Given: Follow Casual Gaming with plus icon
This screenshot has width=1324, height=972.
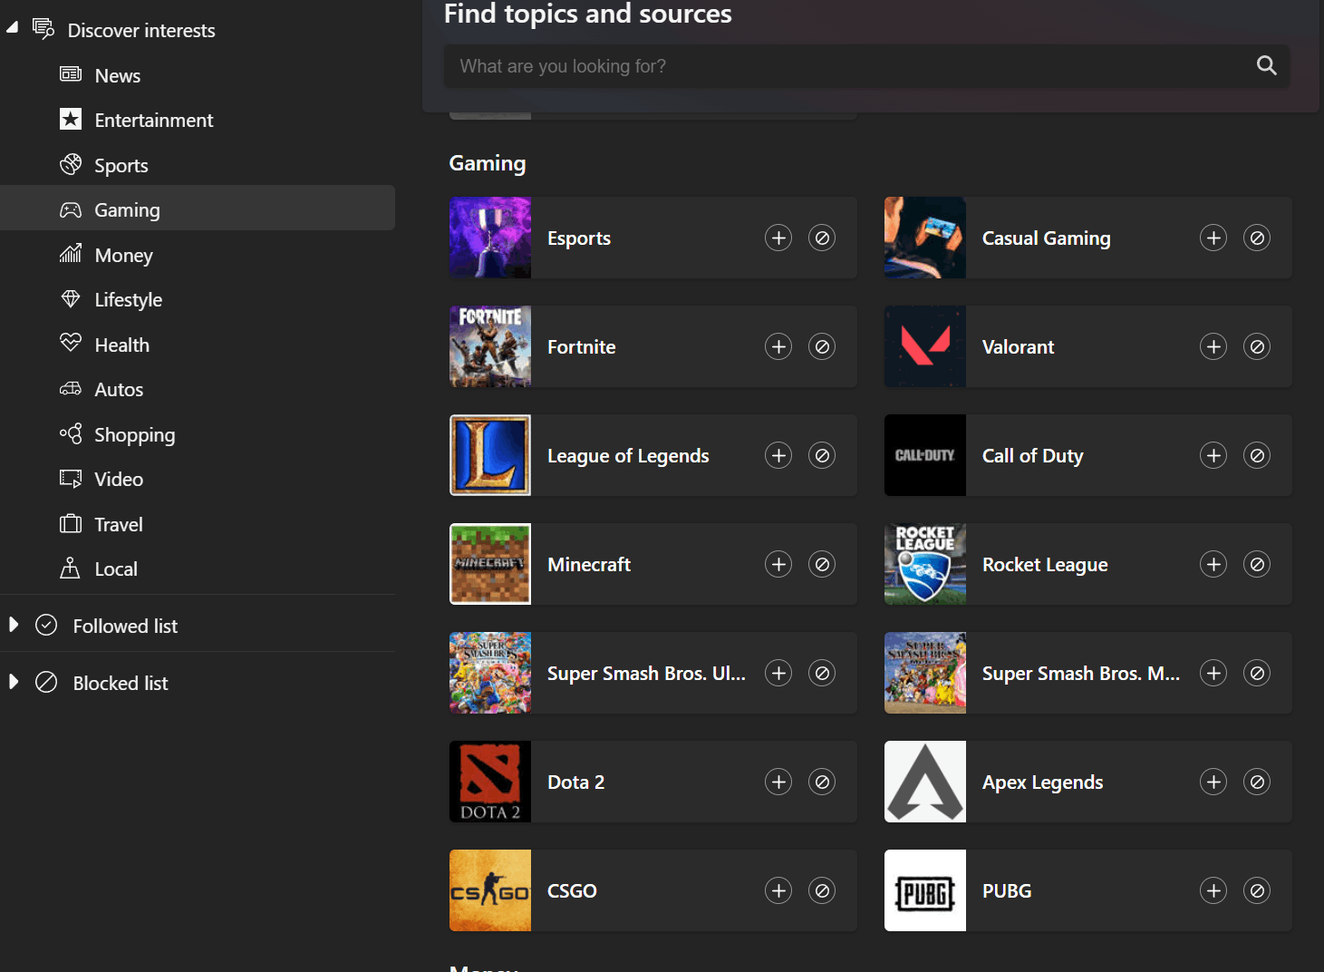Looking at the screenshot, I should point(1213,238).
